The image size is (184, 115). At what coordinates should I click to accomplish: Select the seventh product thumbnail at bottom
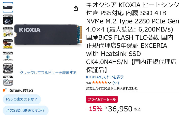coord(8,81)
